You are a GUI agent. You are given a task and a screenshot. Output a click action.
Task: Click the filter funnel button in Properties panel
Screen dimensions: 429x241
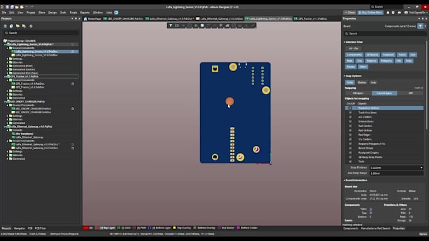420,26
